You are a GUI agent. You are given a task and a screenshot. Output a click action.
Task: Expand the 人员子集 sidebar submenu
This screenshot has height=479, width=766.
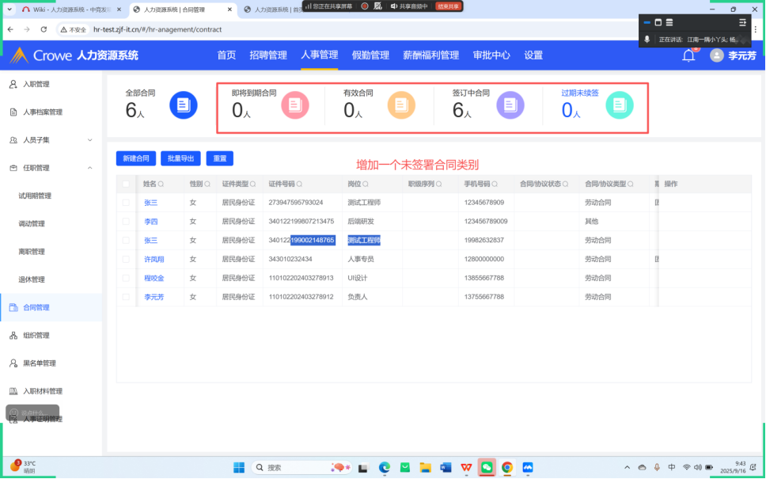89,140
